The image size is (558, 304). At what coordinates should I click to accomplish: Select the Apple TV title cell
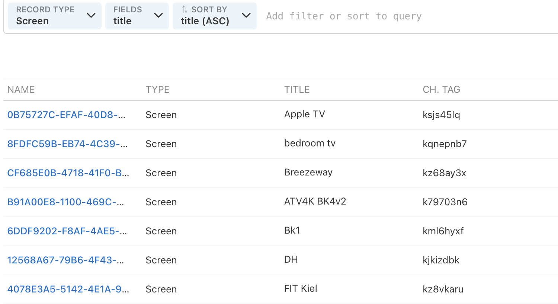click(304, 114)
